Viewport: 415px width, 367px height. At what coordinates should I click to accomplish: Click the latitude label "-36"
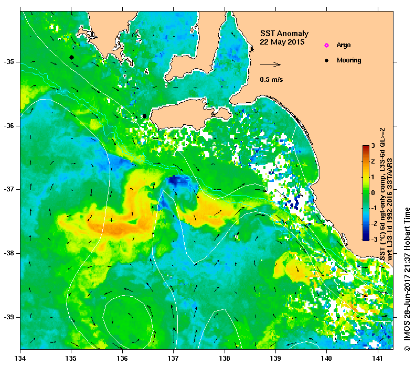(x=9, y=126)
